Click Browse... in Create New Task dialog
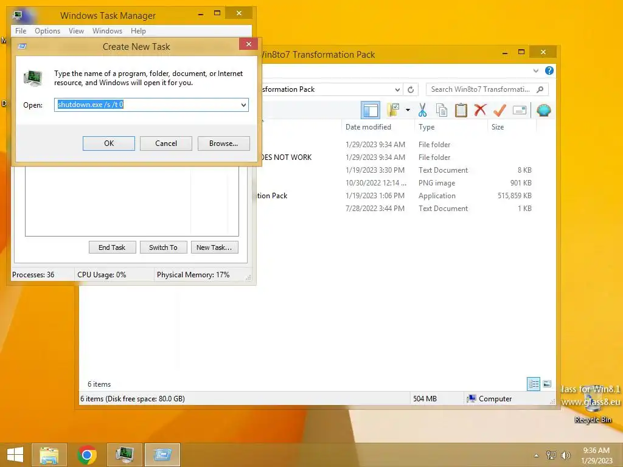The height and width of the screenshot is (467, 623). tap(224, 144)
